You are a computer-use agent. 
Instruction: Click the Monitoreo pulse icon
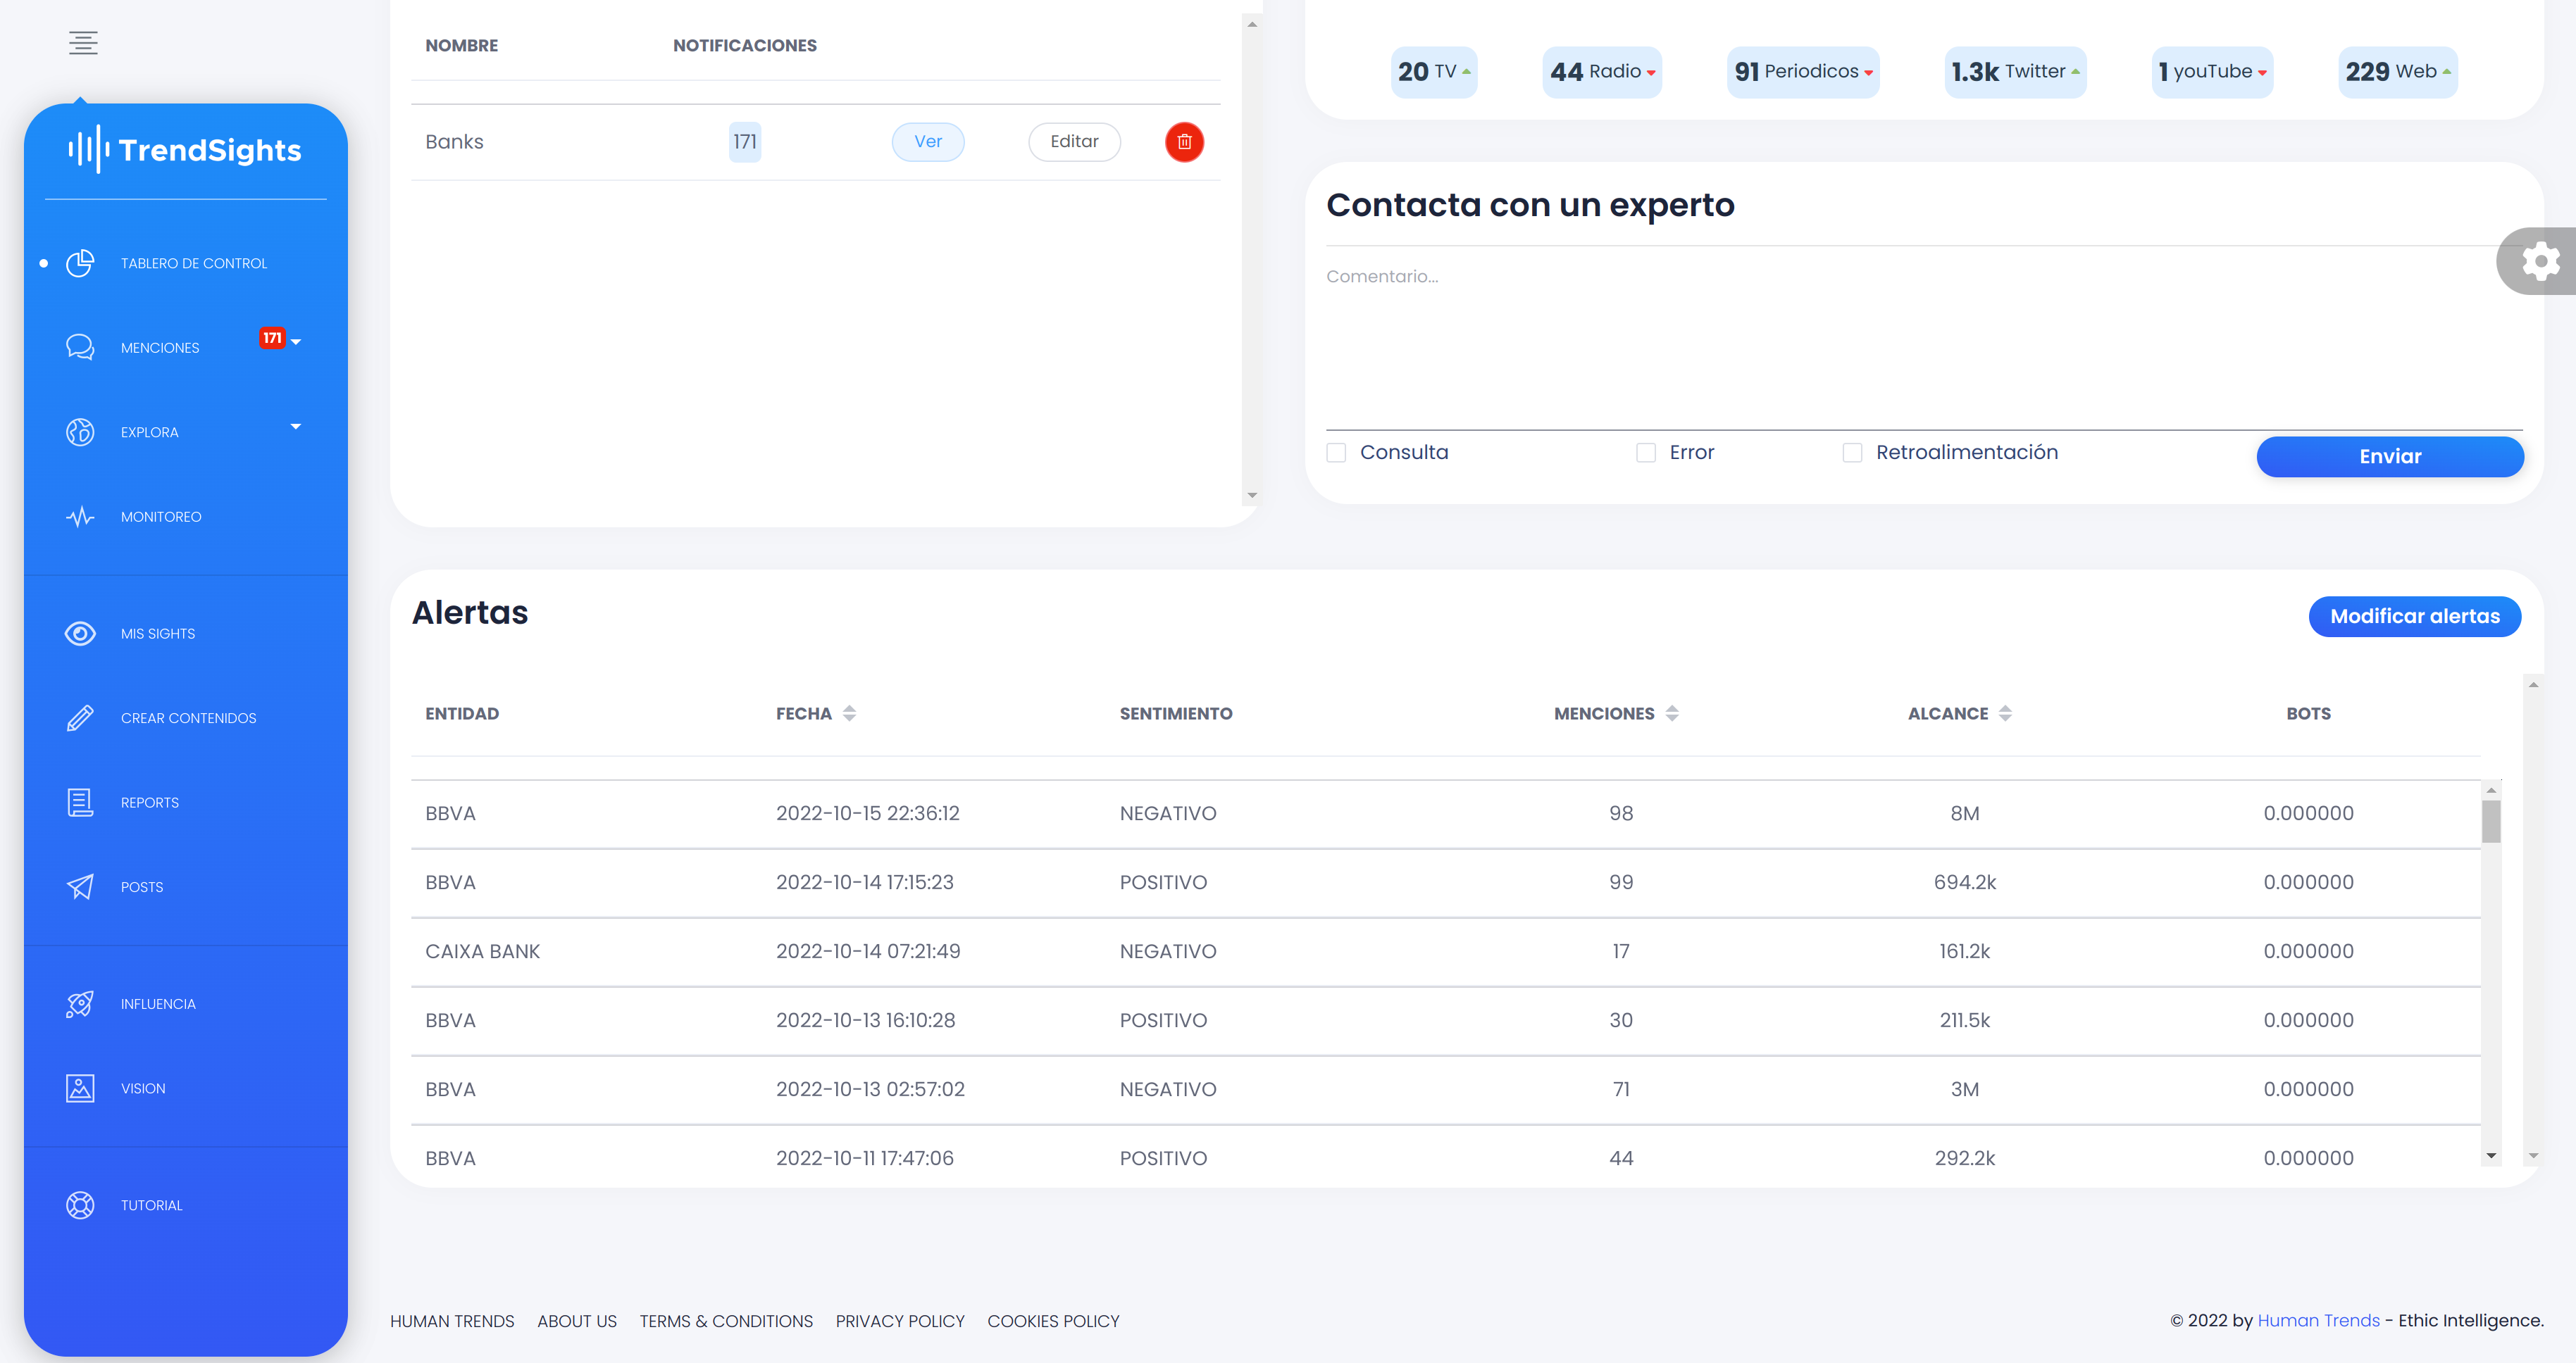tap(80, 517)
